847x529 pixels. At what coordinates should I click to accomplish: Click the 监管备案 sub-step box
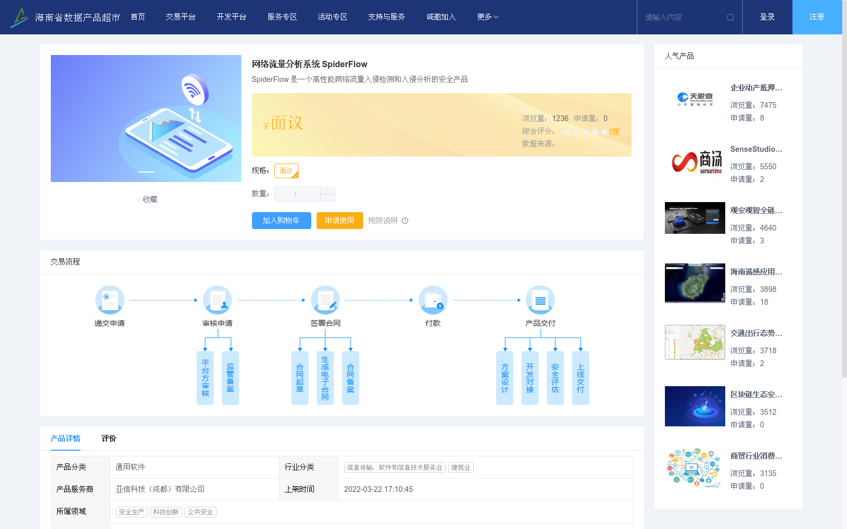click(230, 378)
